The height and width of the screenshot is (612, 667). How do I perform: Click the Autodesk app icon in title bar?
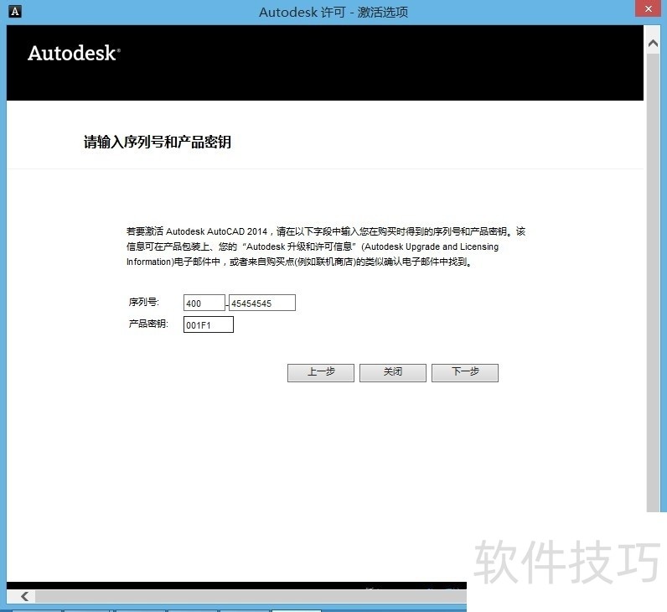(x=15, y=12)
